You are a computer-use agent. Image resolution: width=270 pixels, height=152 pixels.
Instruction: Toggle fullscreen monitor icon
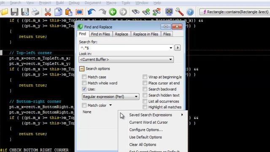click(169, 12)
